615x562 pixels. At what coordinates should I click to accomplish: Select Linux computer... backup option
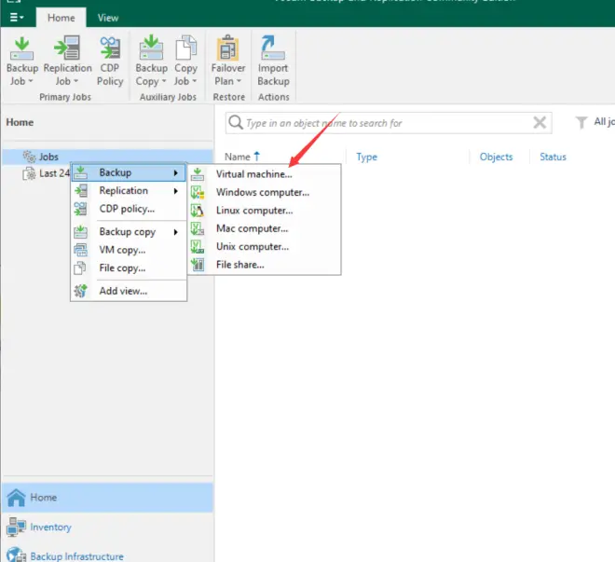coord(265,211)
